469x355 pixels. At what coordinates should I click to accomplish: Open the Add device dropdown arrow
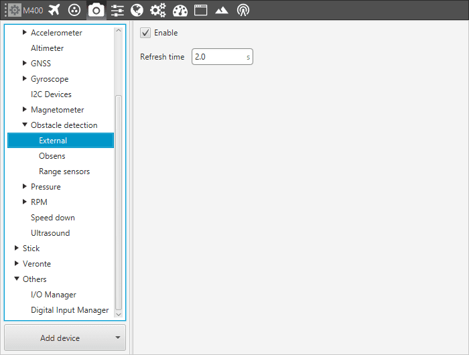(118, 338)
